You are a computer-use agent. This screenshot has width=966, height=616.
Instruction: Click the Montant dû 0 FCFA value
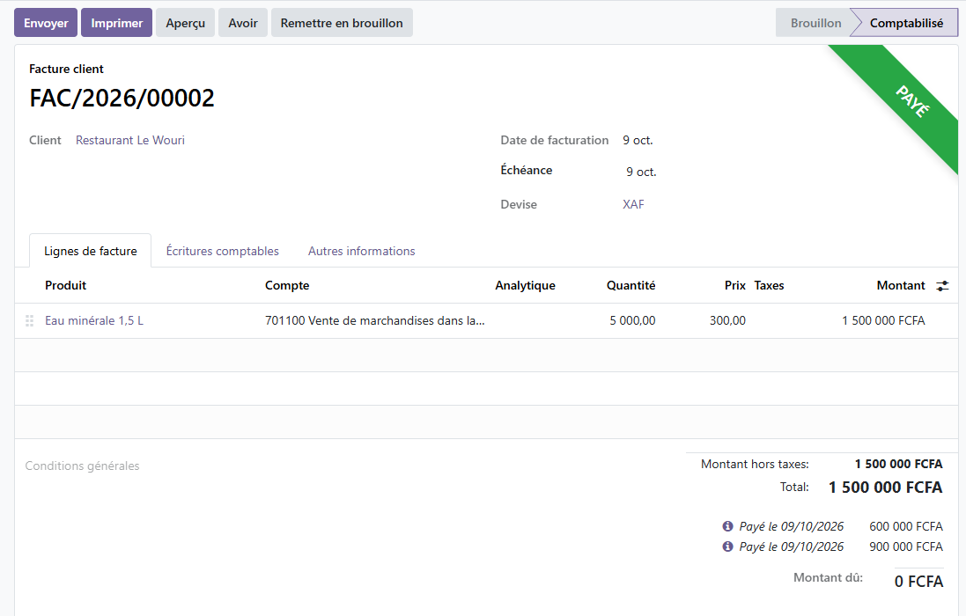[918, 582]
